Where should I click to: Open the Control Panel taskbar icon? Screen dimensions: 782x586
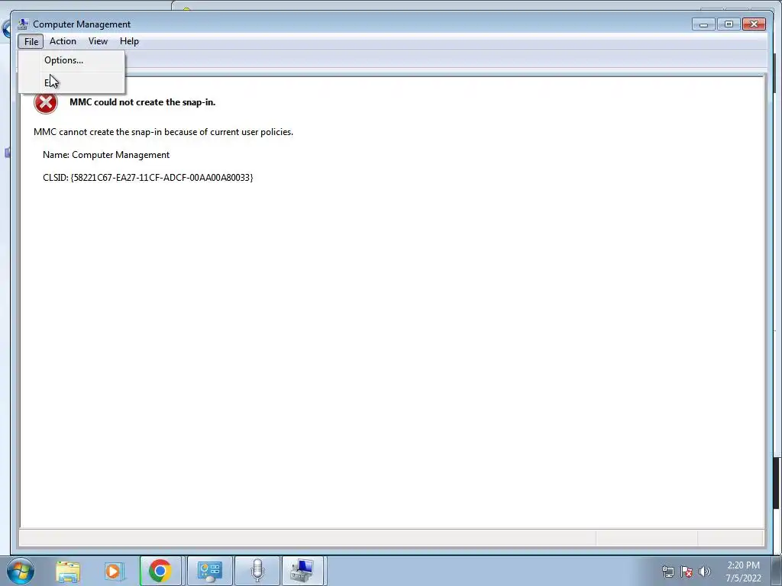210,571
